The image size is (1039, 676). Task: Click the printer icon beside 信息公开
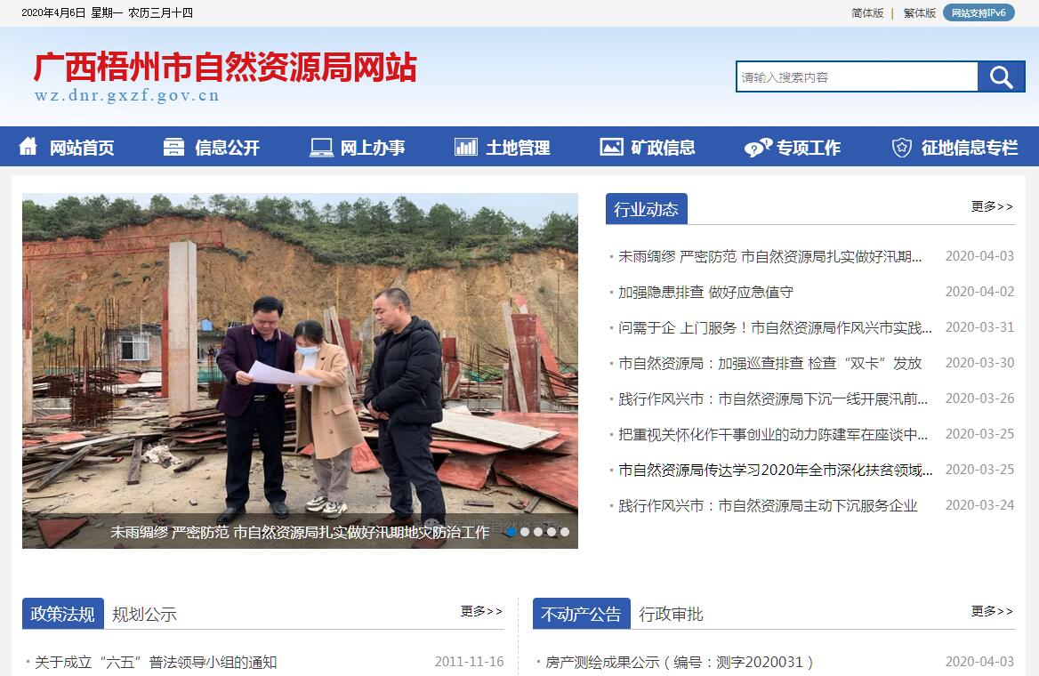coord(173,147)
